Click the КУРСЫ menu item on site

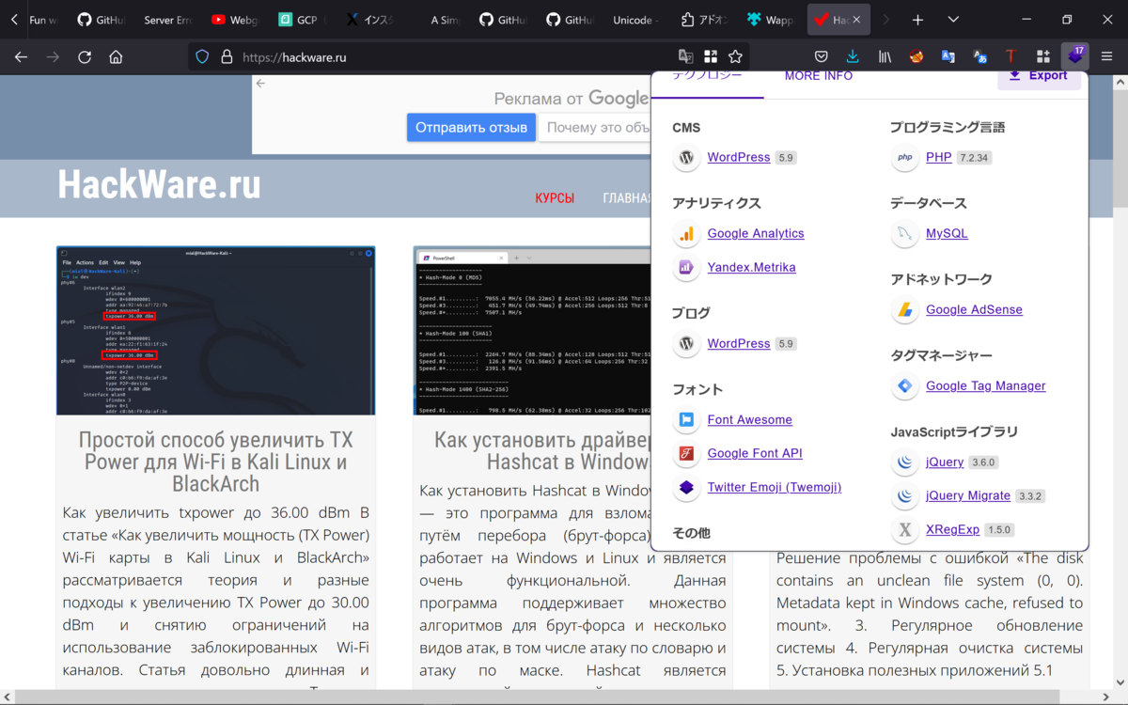point(555,198)
